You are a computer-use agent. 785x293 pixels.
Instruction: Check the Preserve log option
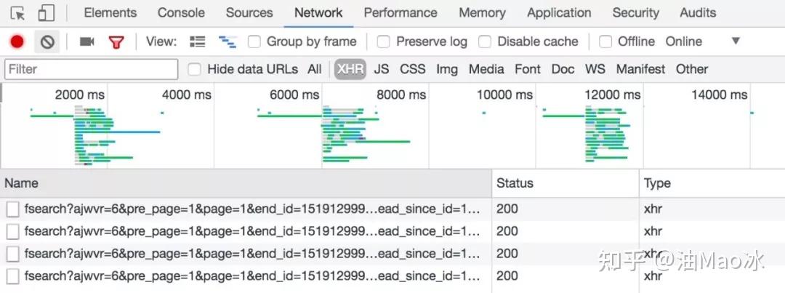click(x=384, y=41)
